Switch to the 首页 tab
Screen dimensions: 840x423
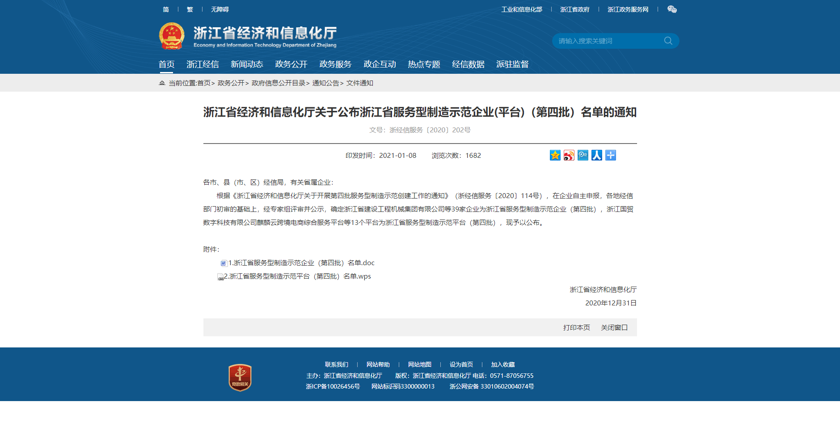pyautogui.click(x=166, y=64)
